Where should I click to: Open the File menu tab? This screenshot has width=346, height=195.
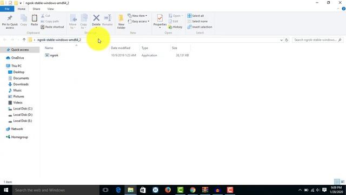[7, 9]
